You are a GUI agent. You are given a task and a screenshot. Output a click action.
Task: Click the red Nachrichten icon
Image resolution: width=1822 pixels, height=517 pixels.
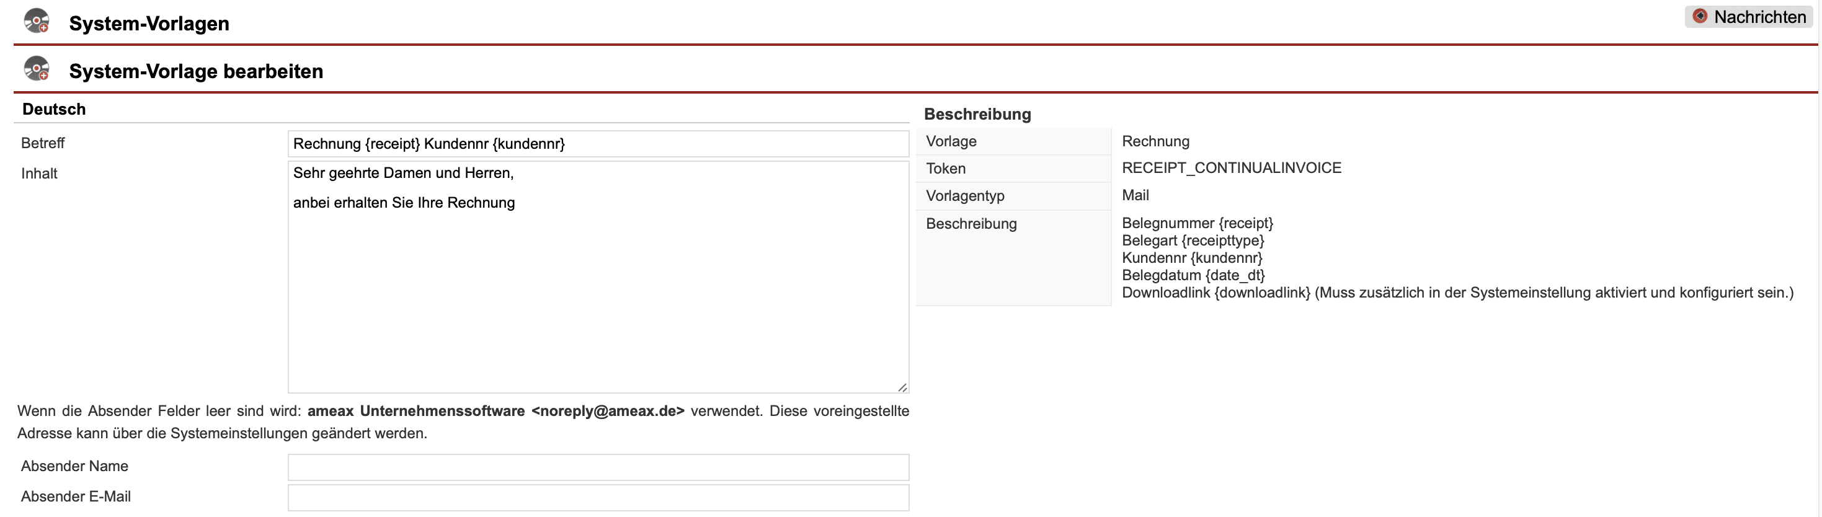pyautogui.click(x=1700, y=16)
